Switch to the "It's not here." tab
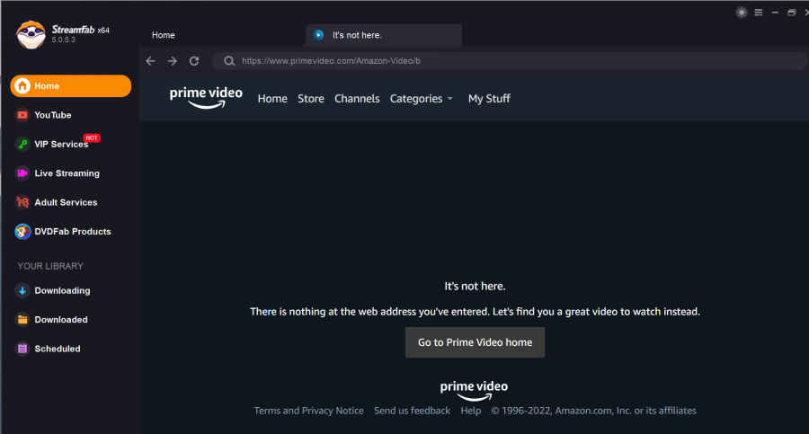This screenshot has width=809, height=434. click(x=383, y=35)
